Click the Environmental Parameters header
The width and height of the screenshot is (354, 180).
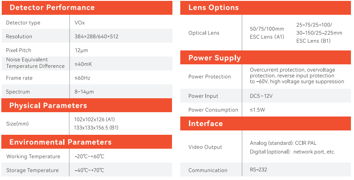coord(60,142)
